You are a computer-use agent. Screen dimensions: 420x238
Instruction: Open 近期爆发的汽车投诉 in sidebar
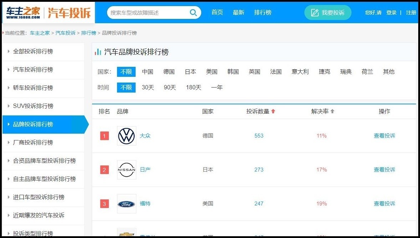(x=44, y=215)
